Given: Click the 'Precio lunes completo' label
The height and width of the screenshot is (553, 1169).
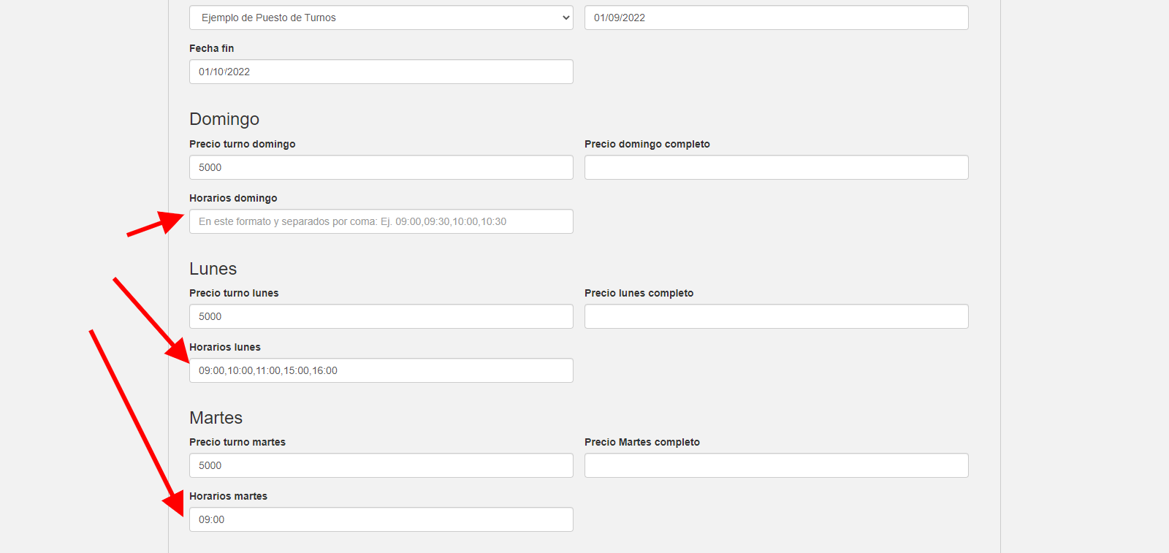Looking at the screenshot, I should click(639, 293).
